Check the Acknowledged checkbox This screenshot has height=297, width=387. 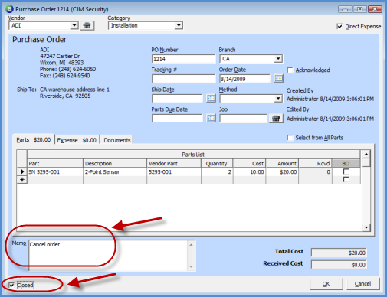pos(290,70)
